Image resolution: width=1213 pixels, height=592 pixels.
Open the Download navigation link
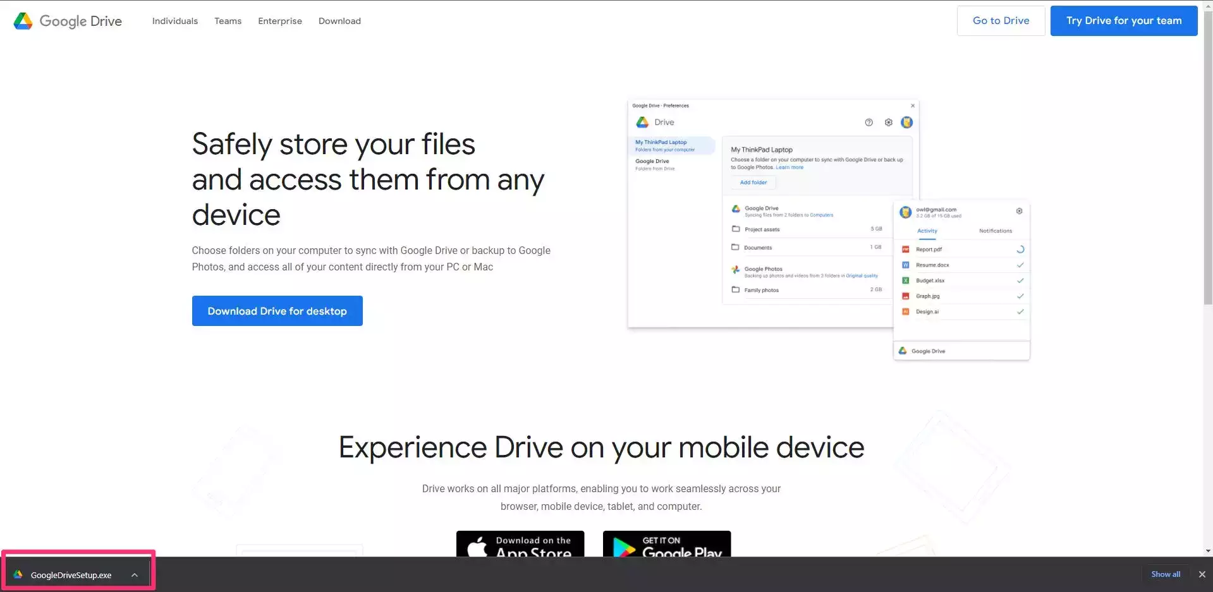point(339,21)
